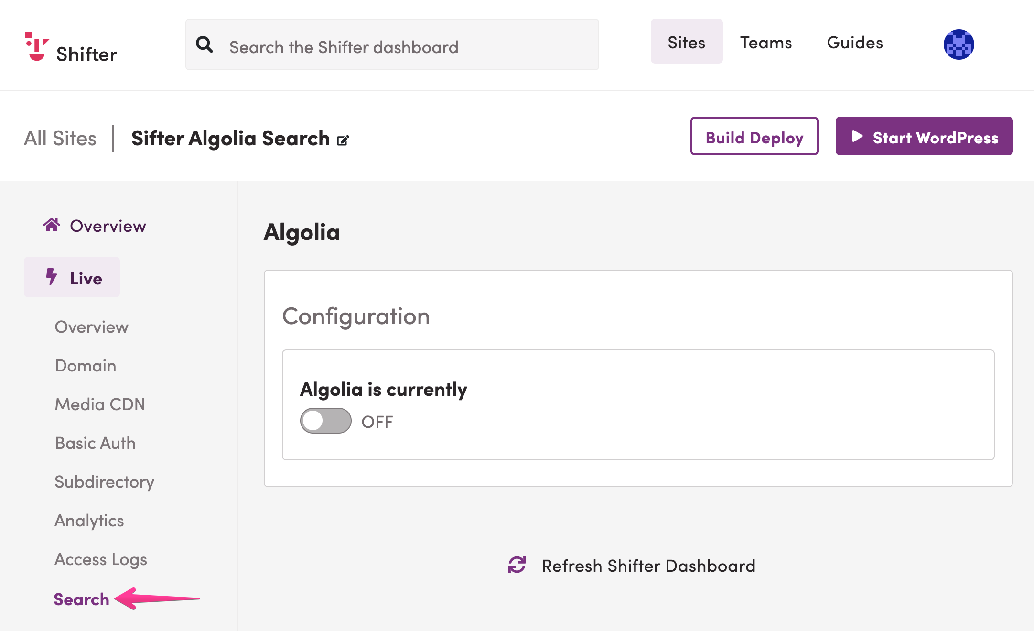Click the lightning bolt Live icon
Screen dimensions: 1034x631
tap(51, 277)
